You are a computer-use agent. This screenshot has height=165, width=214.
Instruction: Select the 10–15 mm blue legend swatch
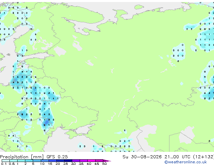point(45,161)
